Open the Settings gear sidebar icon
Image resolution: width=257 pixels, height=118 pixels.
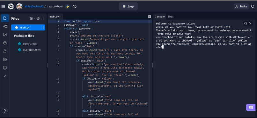(5, 60)
